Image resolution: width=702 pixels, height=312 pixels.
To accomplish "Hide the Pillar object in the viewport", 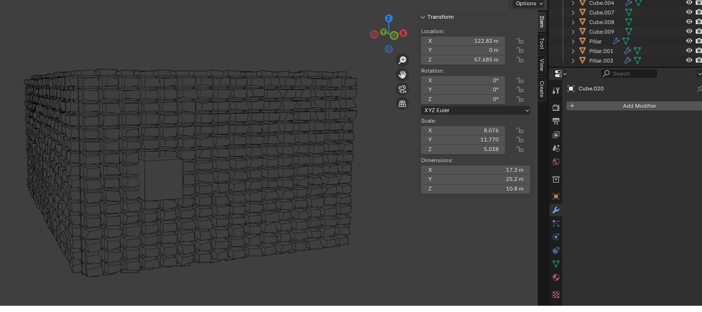I will click(x=689, y=41).
